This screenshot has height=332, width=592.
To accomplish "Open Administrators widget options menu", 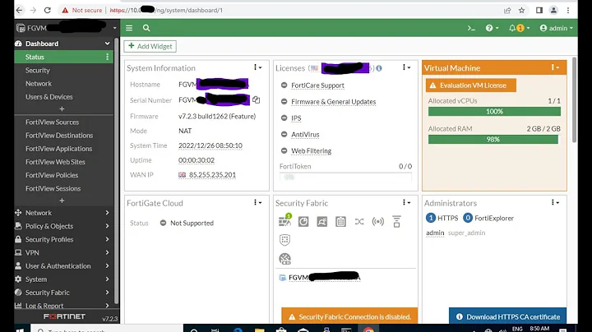I will 555,203.
